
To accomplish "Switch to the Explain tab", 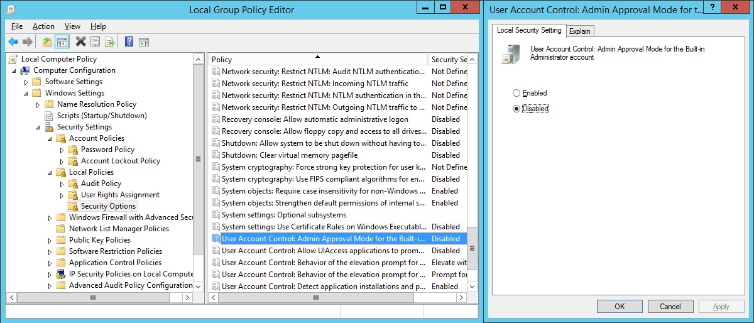I will tap(579, 31).
